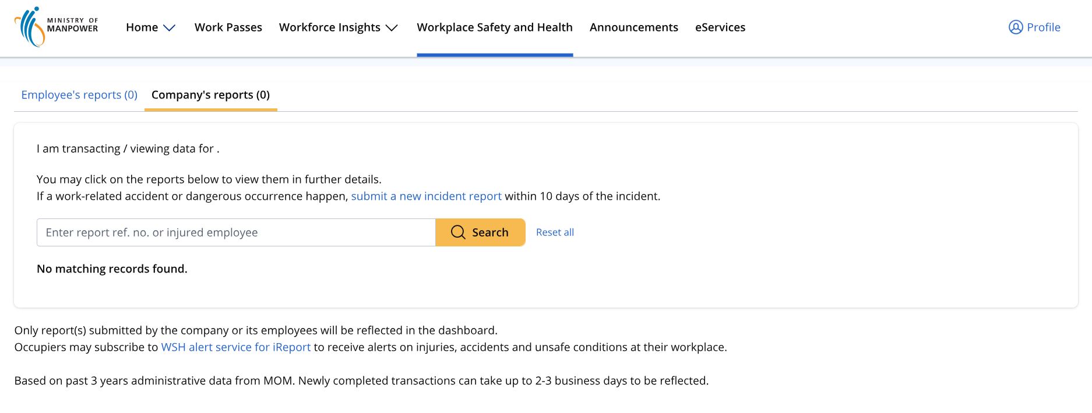Click the profile avatar icon

pyautogui.click(x=1016, y=27)
